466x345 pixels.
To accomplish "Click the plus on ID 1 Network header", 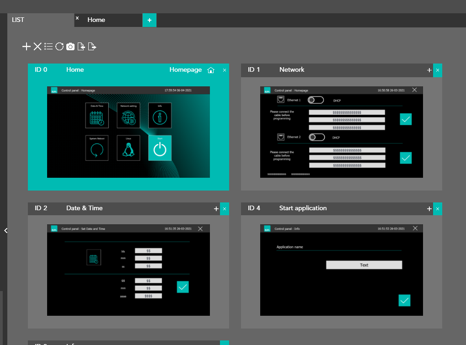I will click(x=429, y=70).
